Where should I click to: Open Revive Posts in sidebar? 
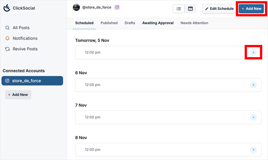[x=25, y=49]
